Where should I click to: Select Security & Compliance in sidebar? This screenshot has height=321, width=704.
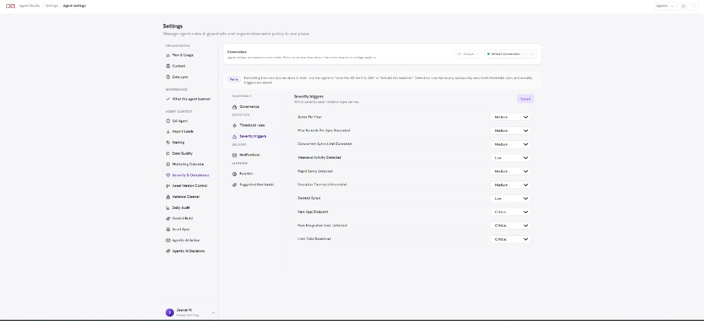[x=187, y=175]
